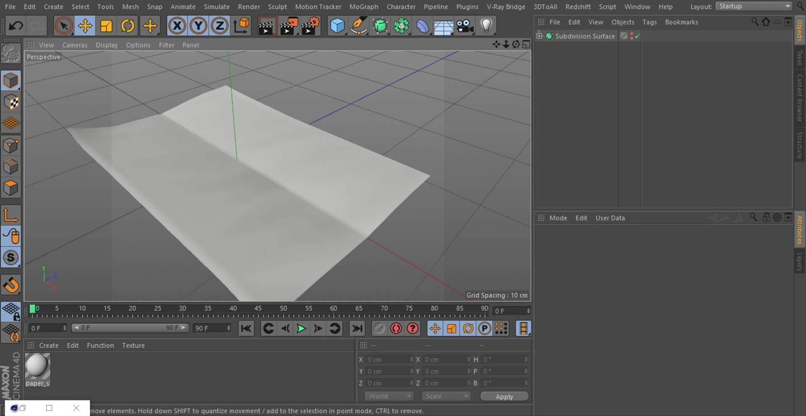This screenshot has height=416, width=806.
Task: Open Render to Picture Viewer
Action: point(289,26)
